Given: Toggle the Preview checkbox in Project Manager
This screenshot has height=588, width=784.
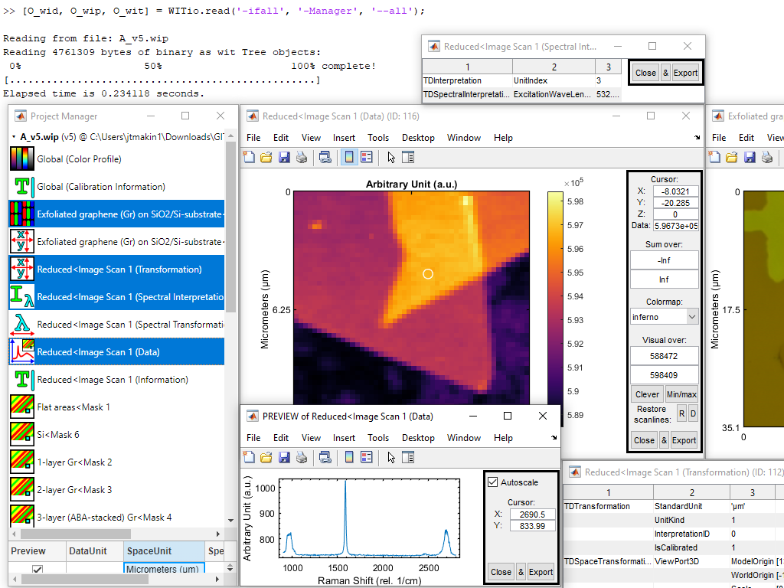Looking at the screenshot, I should 38,570.
